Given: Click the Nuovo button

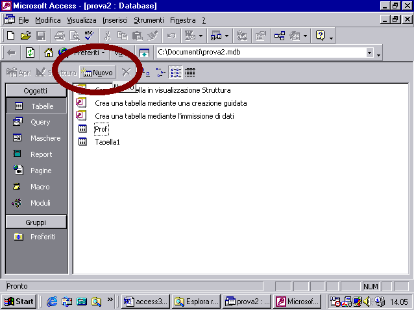Looking at the screenshot, I should (97, 72).
